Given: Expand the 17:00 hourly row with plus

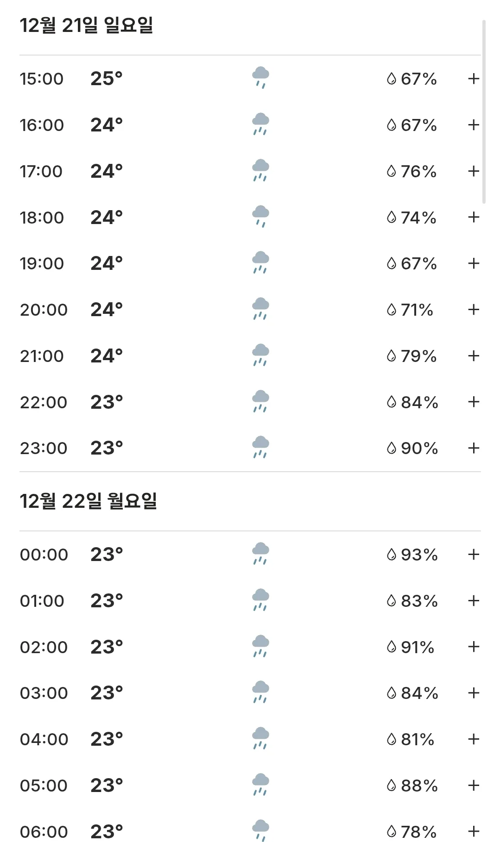Looking at the screenshot, I should (x=473, y=171).
